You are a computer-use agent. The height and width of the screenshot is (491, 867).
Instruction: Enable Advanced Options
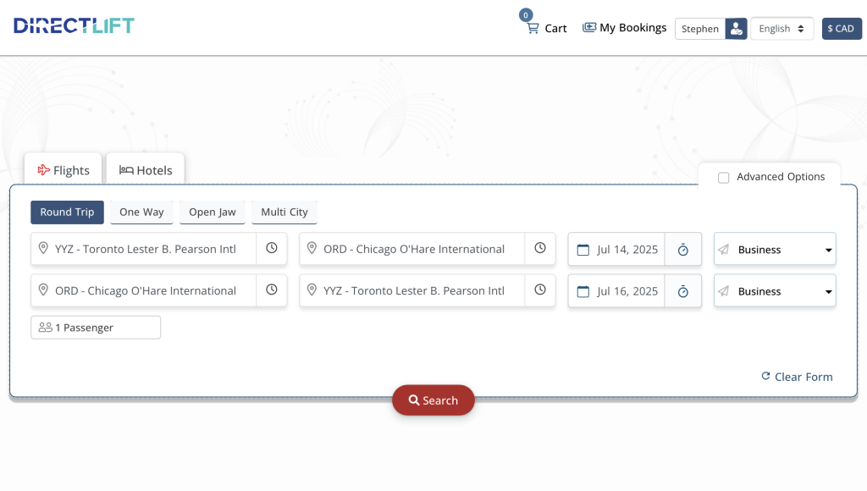(724, 177)
